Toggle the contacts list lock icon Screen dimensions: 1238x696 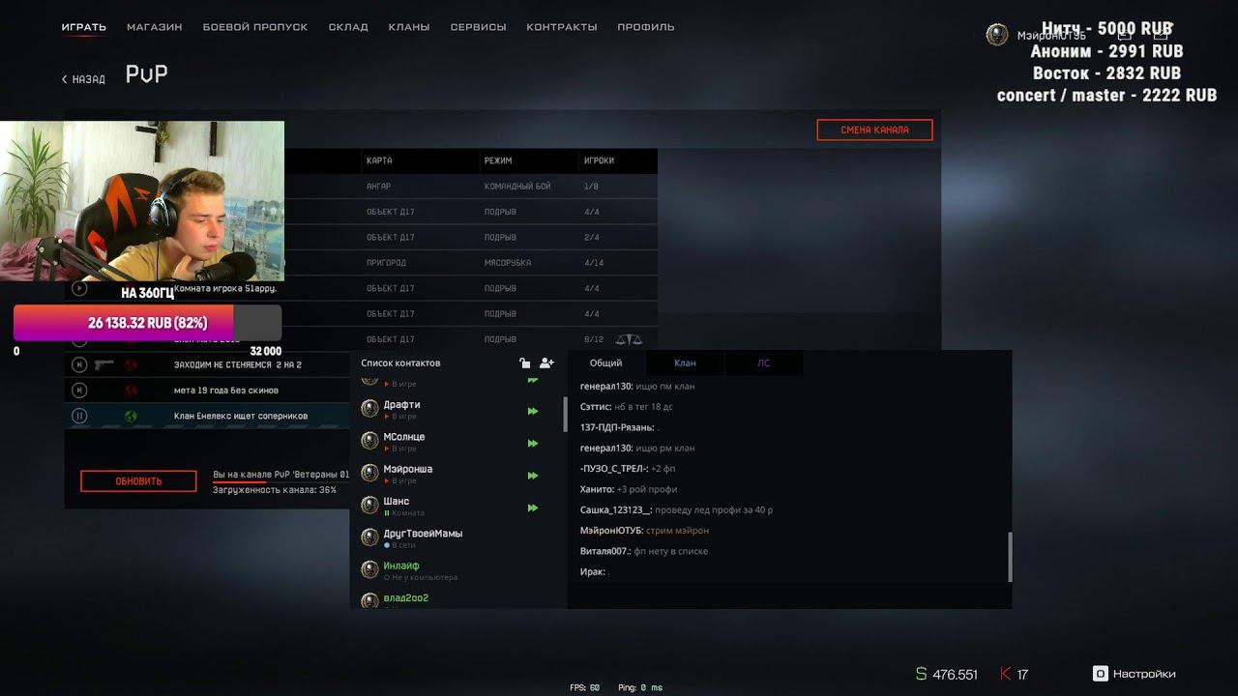click(x=524, y=363)
